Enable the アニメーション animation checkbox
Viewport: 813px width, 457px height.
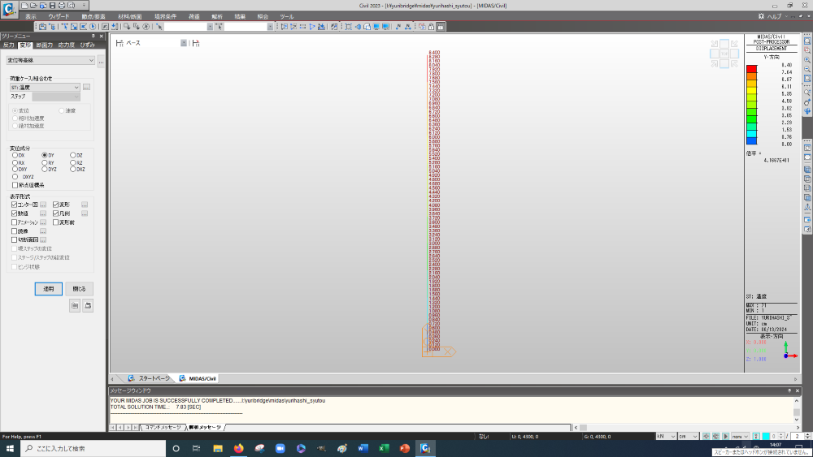[15, 222]
